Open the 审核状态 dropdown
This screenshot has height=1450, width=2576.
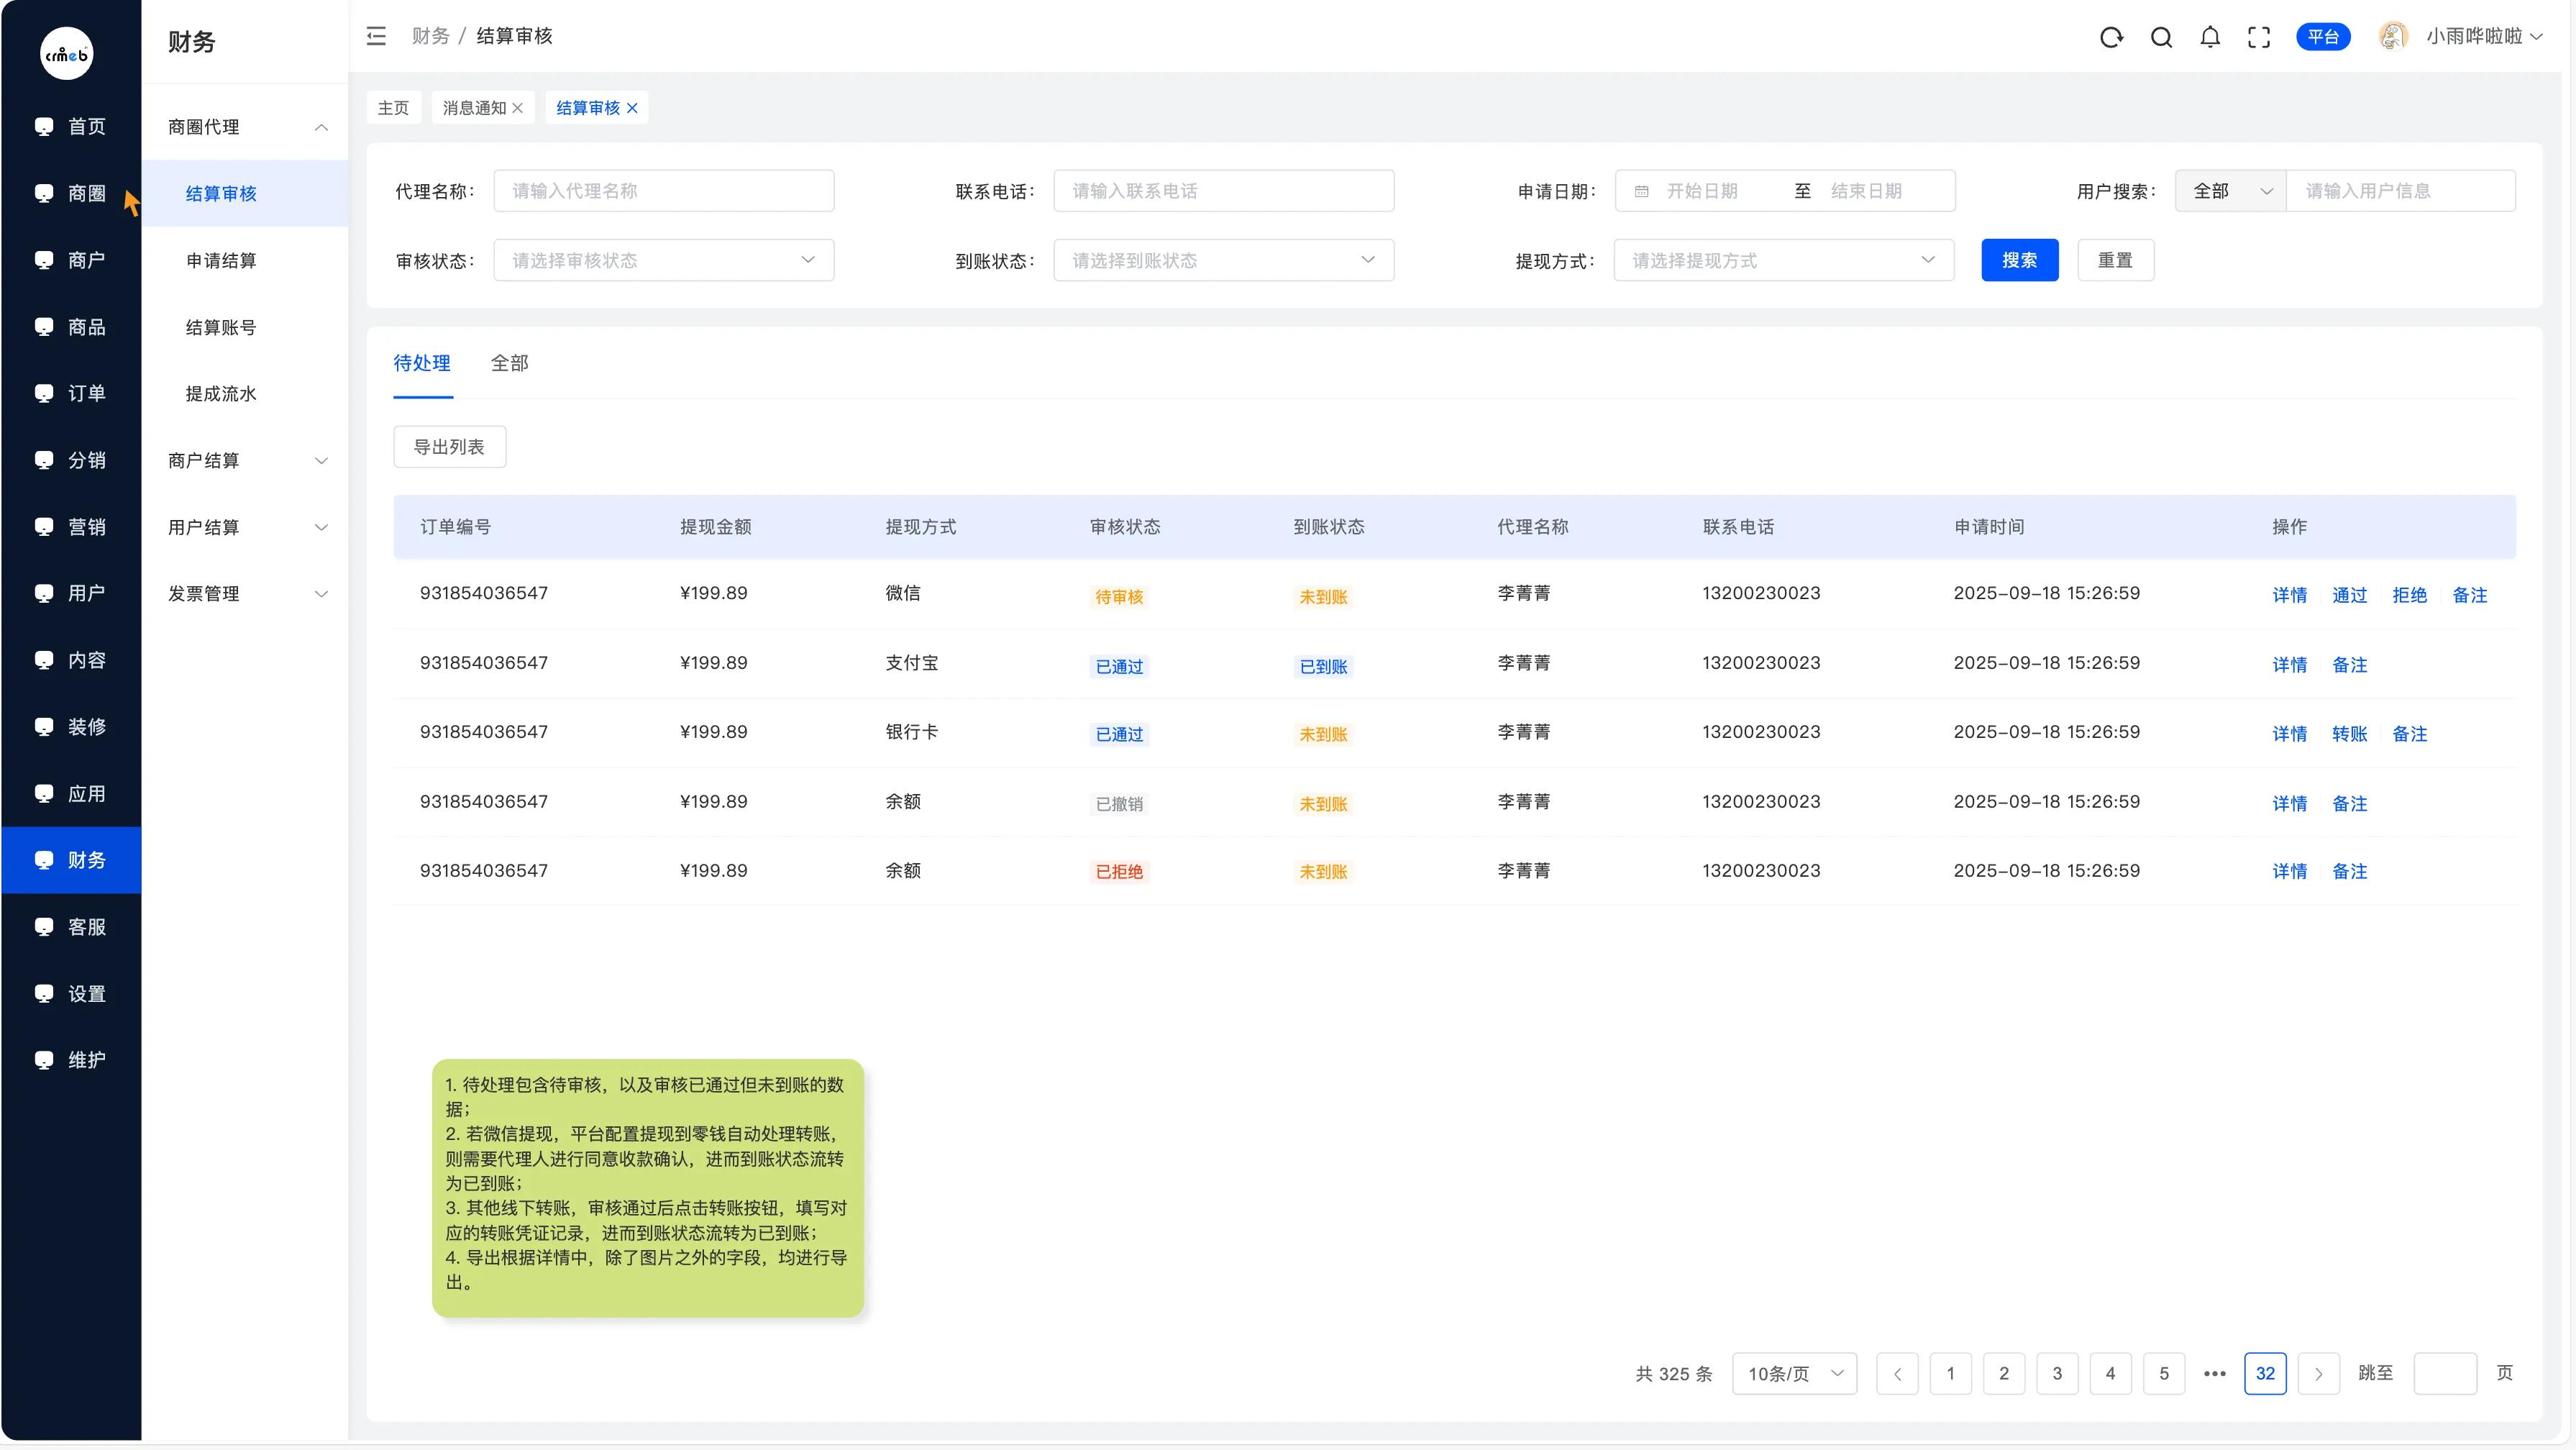(x=664, y=260)
